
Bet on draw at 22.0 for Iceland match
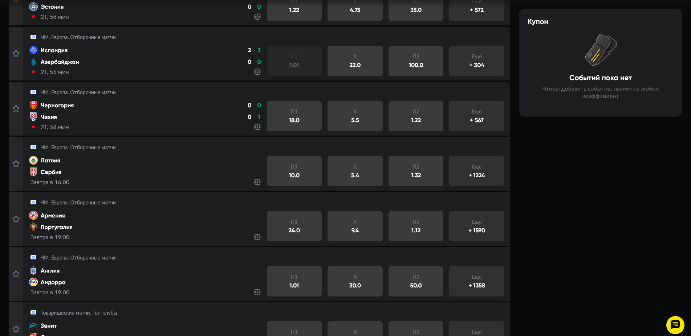(355, 61)
